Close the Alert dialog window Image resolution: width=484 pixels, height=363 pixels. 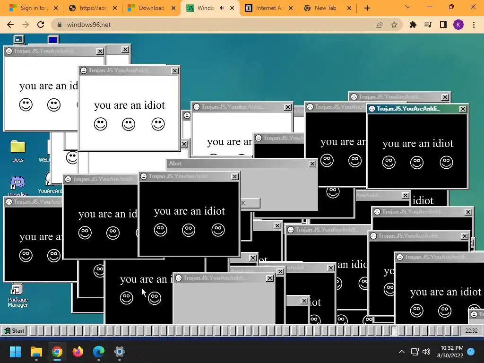point(312,164)
